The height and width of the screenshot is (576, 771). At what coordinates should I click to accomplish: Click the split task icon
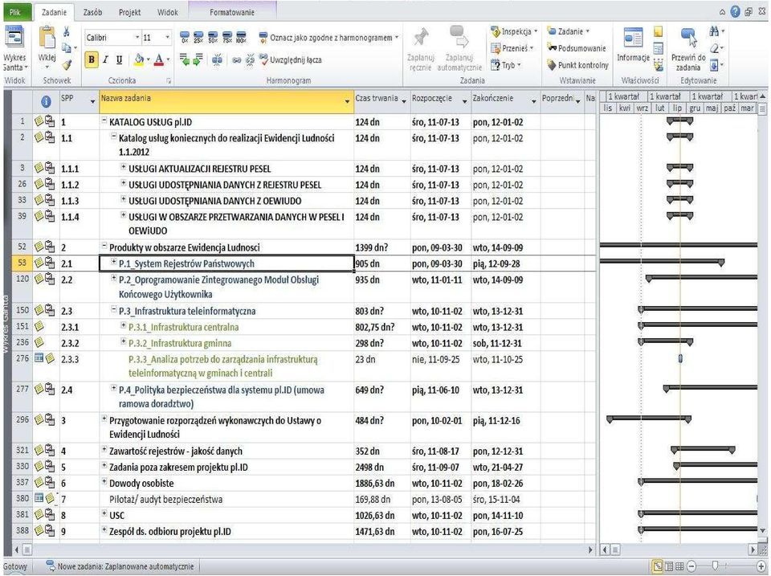217,60
